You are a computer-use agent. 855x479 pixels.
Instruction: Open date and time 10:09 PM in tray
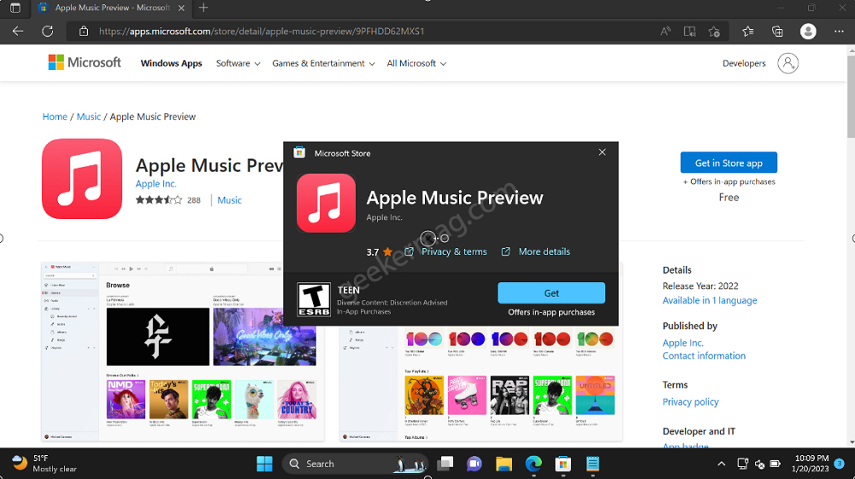click(811, 464)
